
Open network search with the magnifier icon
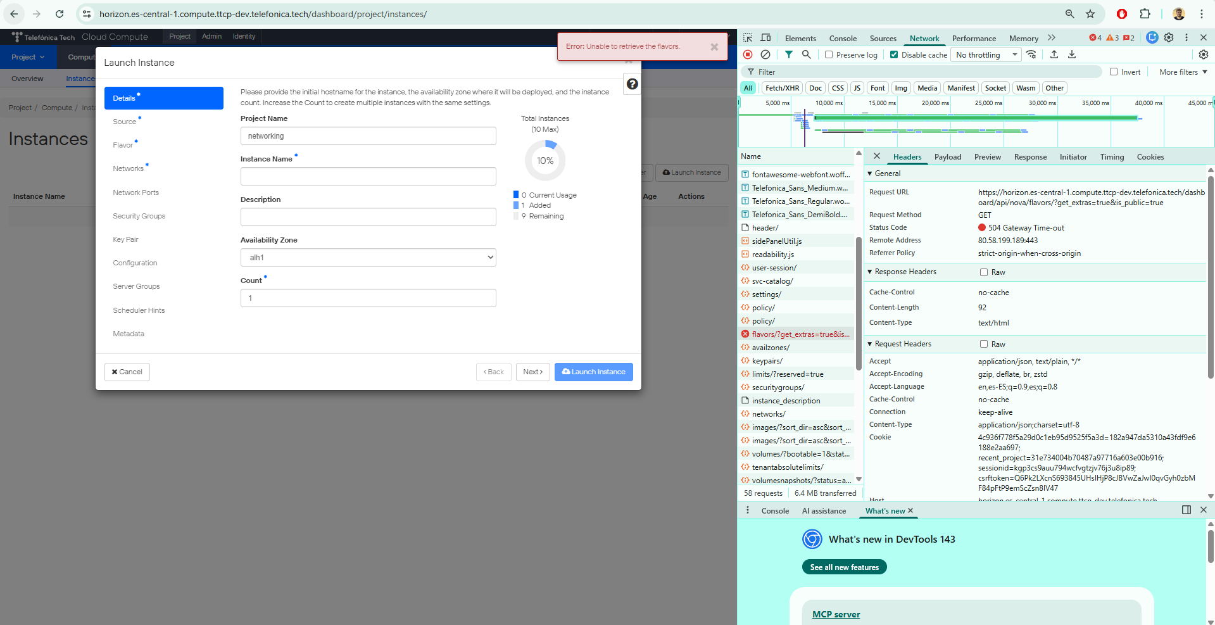tap(807, 54)
